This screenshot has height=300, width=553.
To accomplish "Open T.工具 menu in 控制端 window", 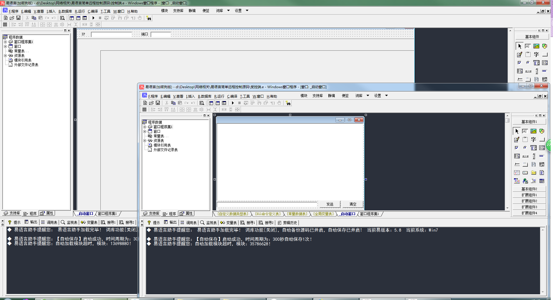I will pyautogui.click(x=105, y=11).
